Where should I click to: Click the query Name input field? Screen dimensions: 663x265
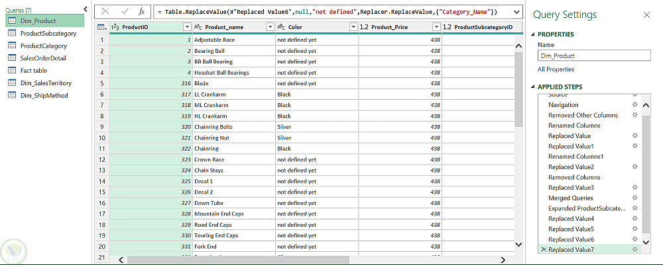[594, 56]
